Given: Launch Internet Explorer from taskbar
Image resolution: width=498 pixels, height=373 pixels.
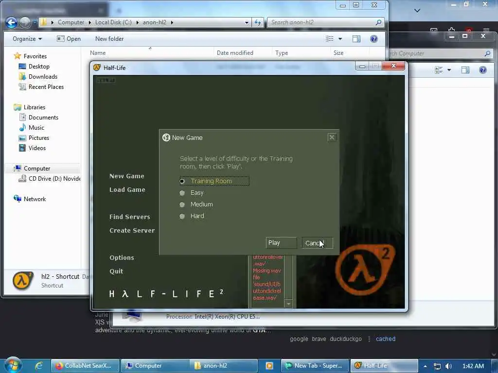Looking at the screenshot, I should [x=39, y=366].
